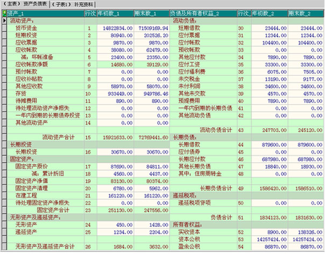
Task: Edit 短期投资 期末数 cell 202526.20
Action: pyautogui.click(x=152, y=35)
